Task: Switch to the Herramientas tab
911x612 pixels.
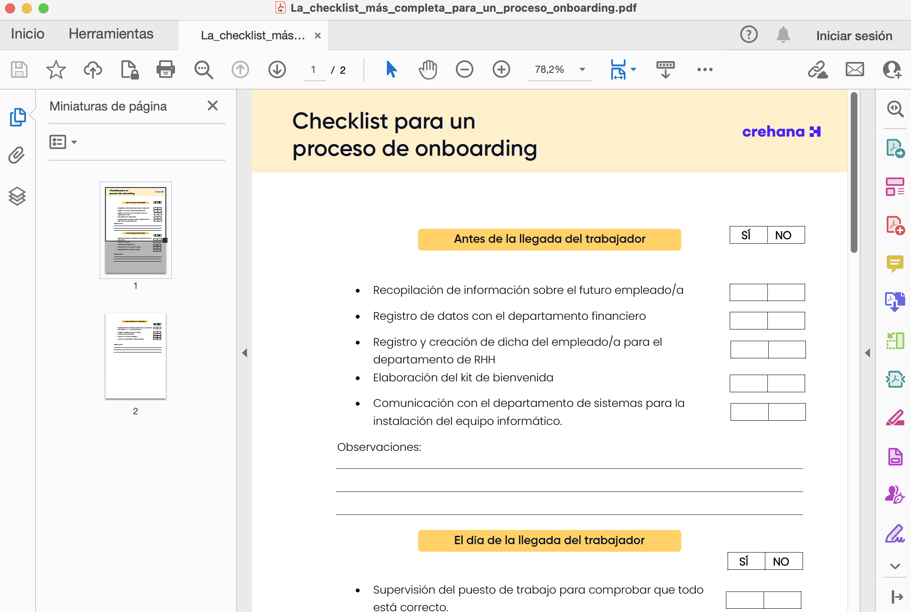Action: tap(111, 34)
